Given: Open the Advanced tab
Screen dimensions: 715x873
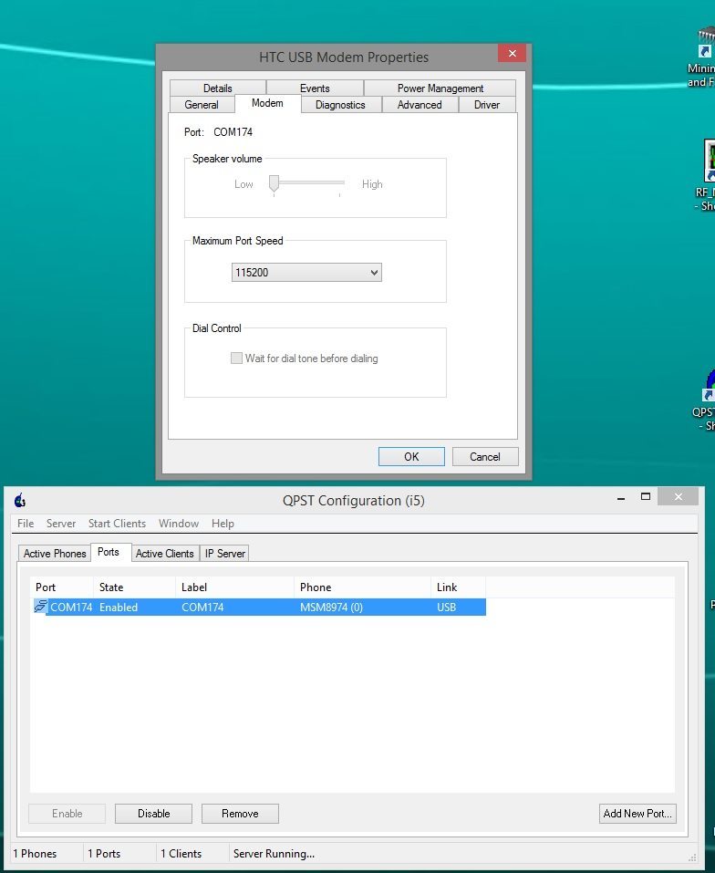Looking at the screenshot, I should pos(420,105).
